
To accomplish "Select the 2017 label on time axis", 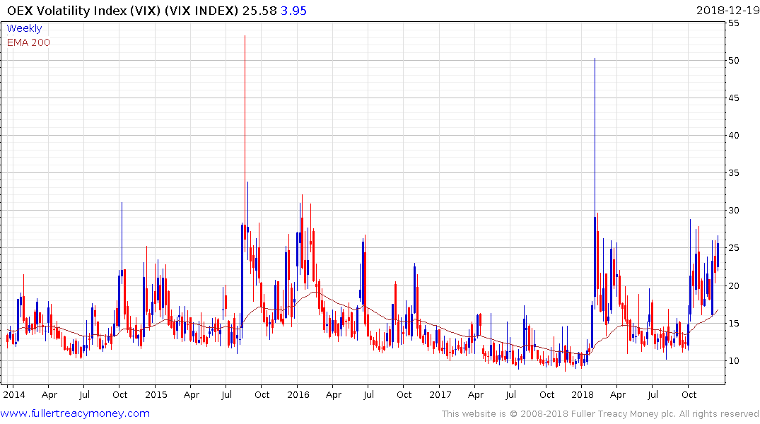I will pos(440,394).
